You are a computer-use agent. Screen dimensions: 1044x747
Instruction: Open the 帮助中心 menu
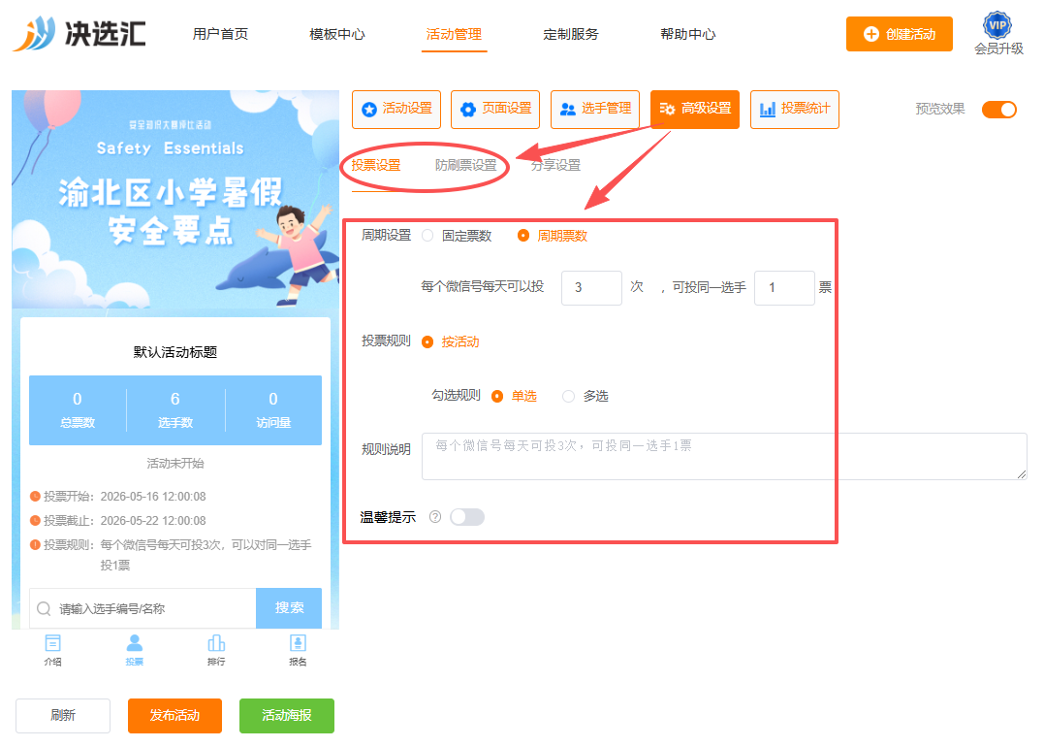pyautogui.click(x=688, y=34)
